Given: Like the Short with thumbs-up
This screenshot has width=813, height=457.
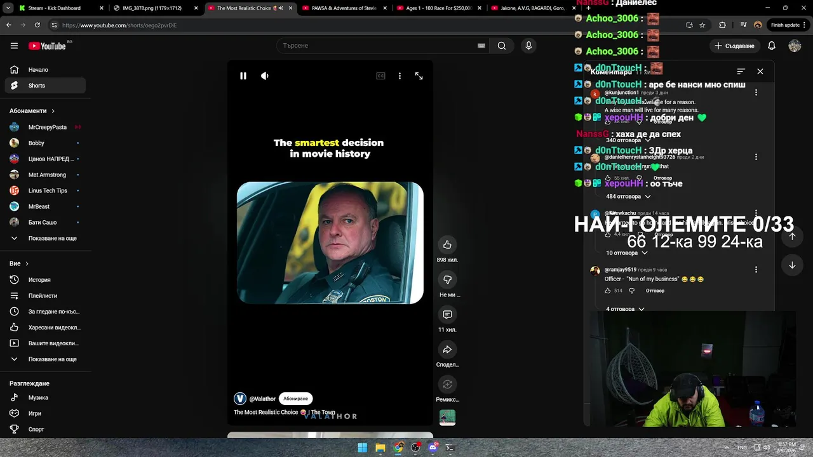Looking at the screenshot, I should click(447, 245).
